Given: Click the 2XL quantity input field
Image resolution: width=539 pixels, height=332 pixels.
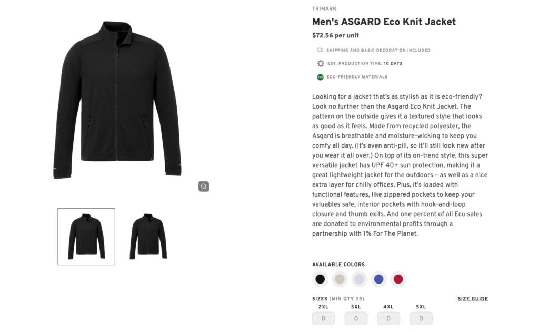Looking at the screenshot, I should point(323,318).
